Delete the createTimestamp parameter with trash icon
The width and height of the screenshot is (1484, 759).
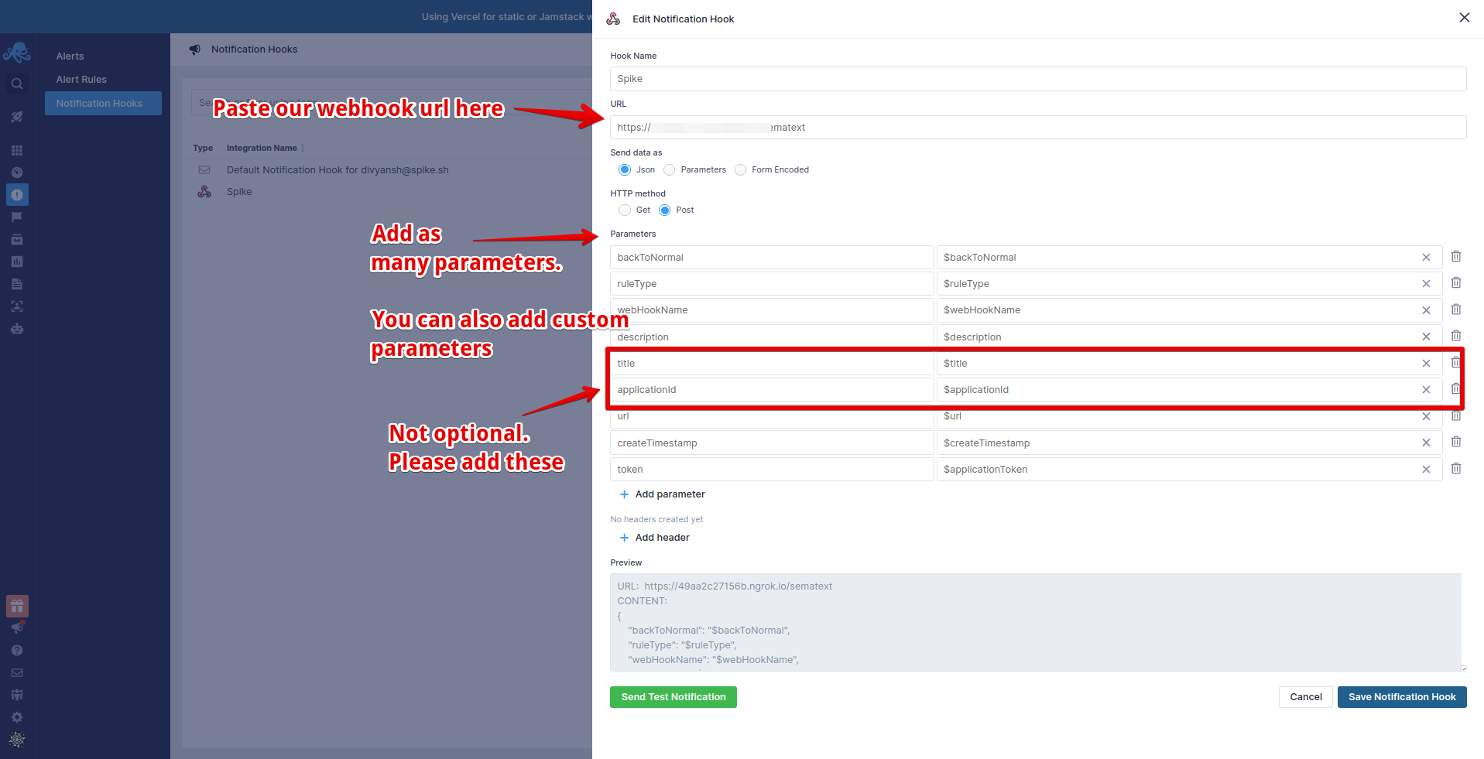[x=1455, y=441]
